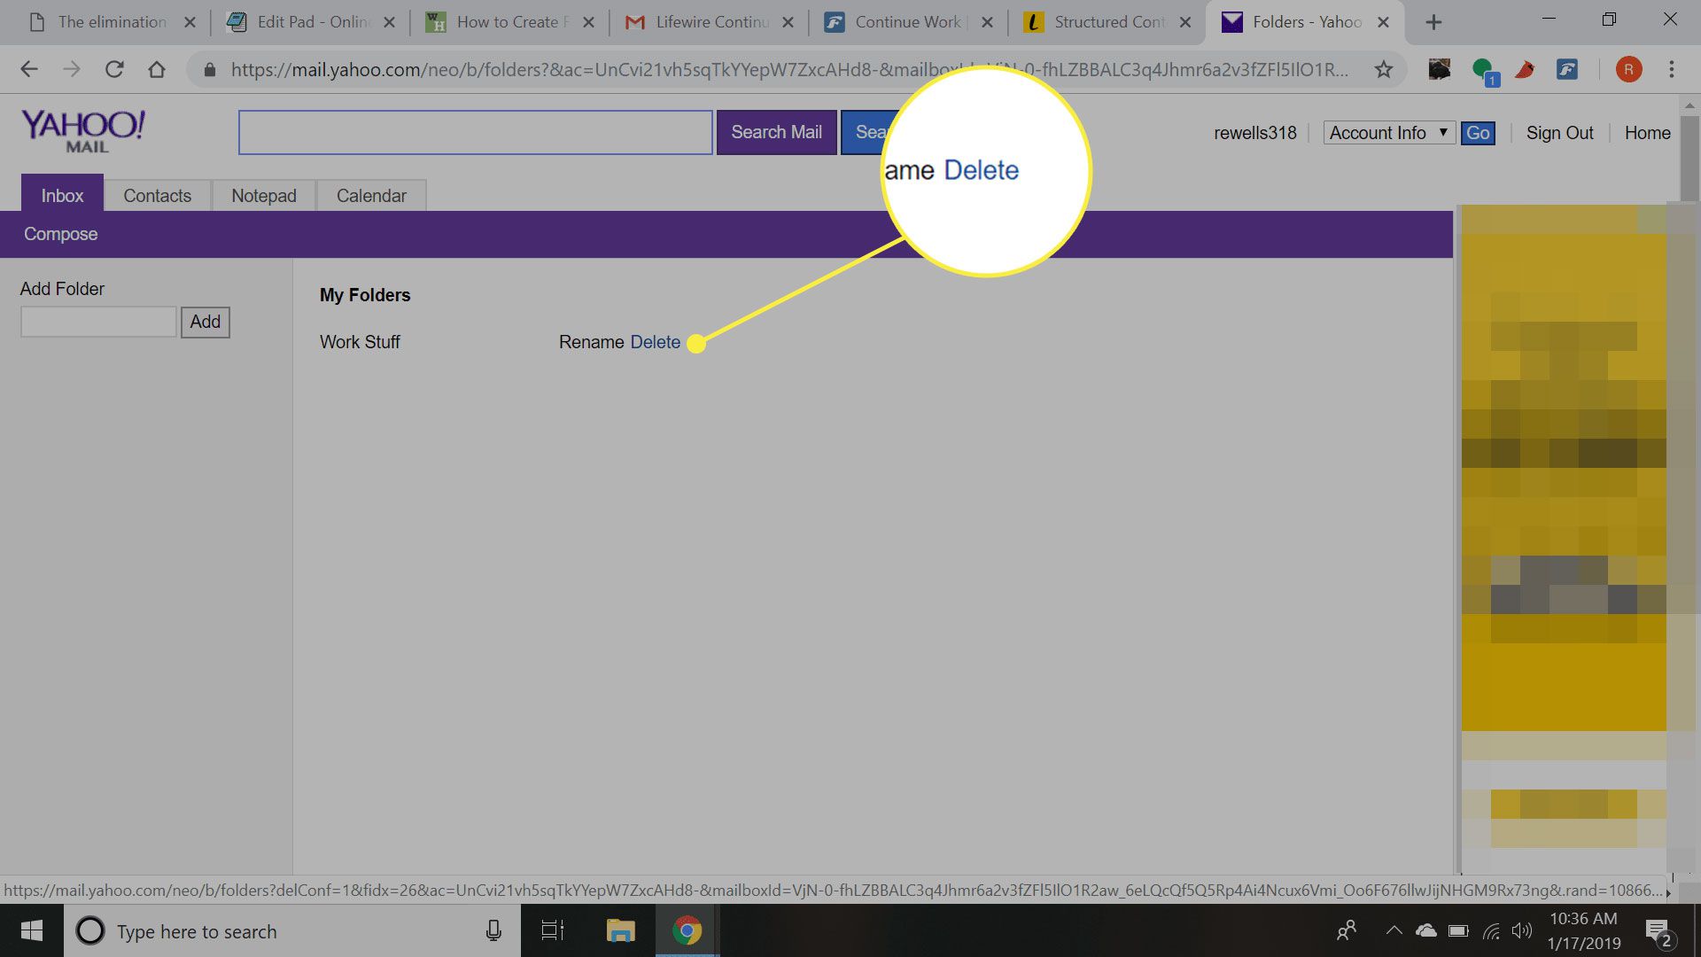Click Delete link for Work Stuff folder
The width and height of the screenshot is (1701, 957).
[x=656, y=342]
